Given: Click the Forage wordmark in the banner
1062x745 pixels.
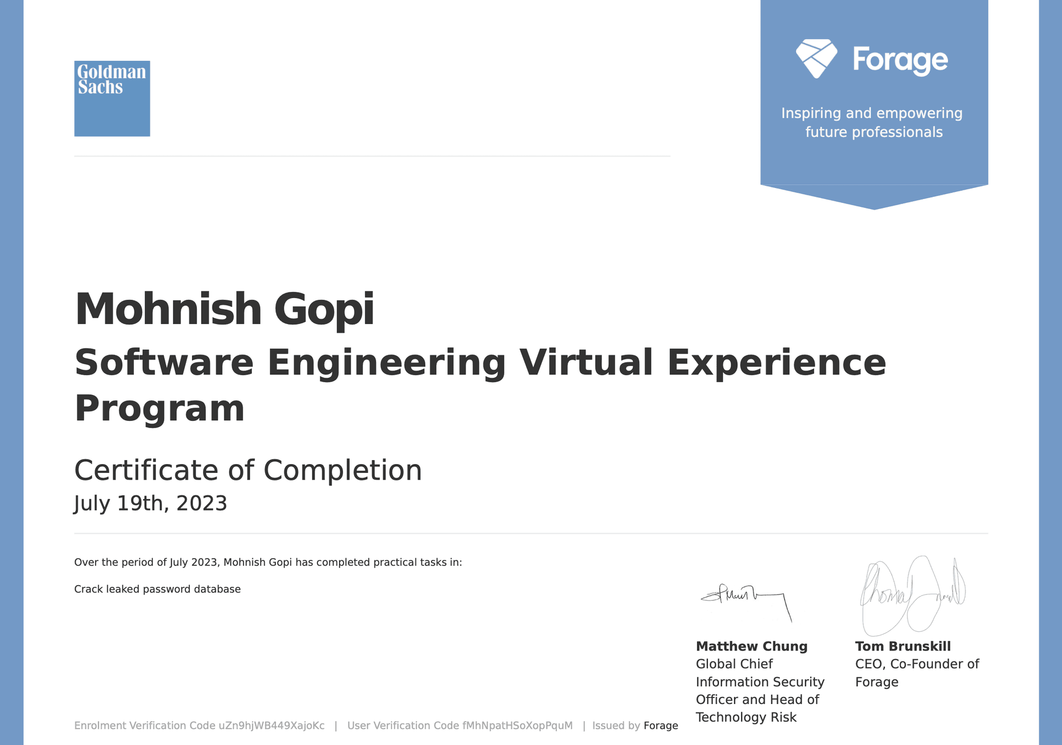Looking at the screenshot, I should [900, 60].
